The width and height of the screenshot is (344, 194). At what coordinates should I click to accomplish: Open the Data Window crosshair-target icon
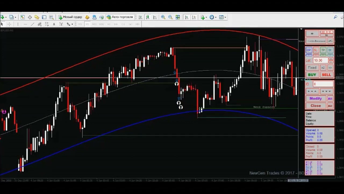click(30, 17)
